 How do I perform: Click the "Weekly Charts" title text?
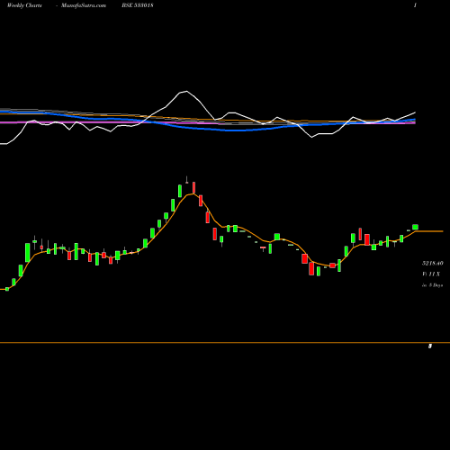pos(24,5)
